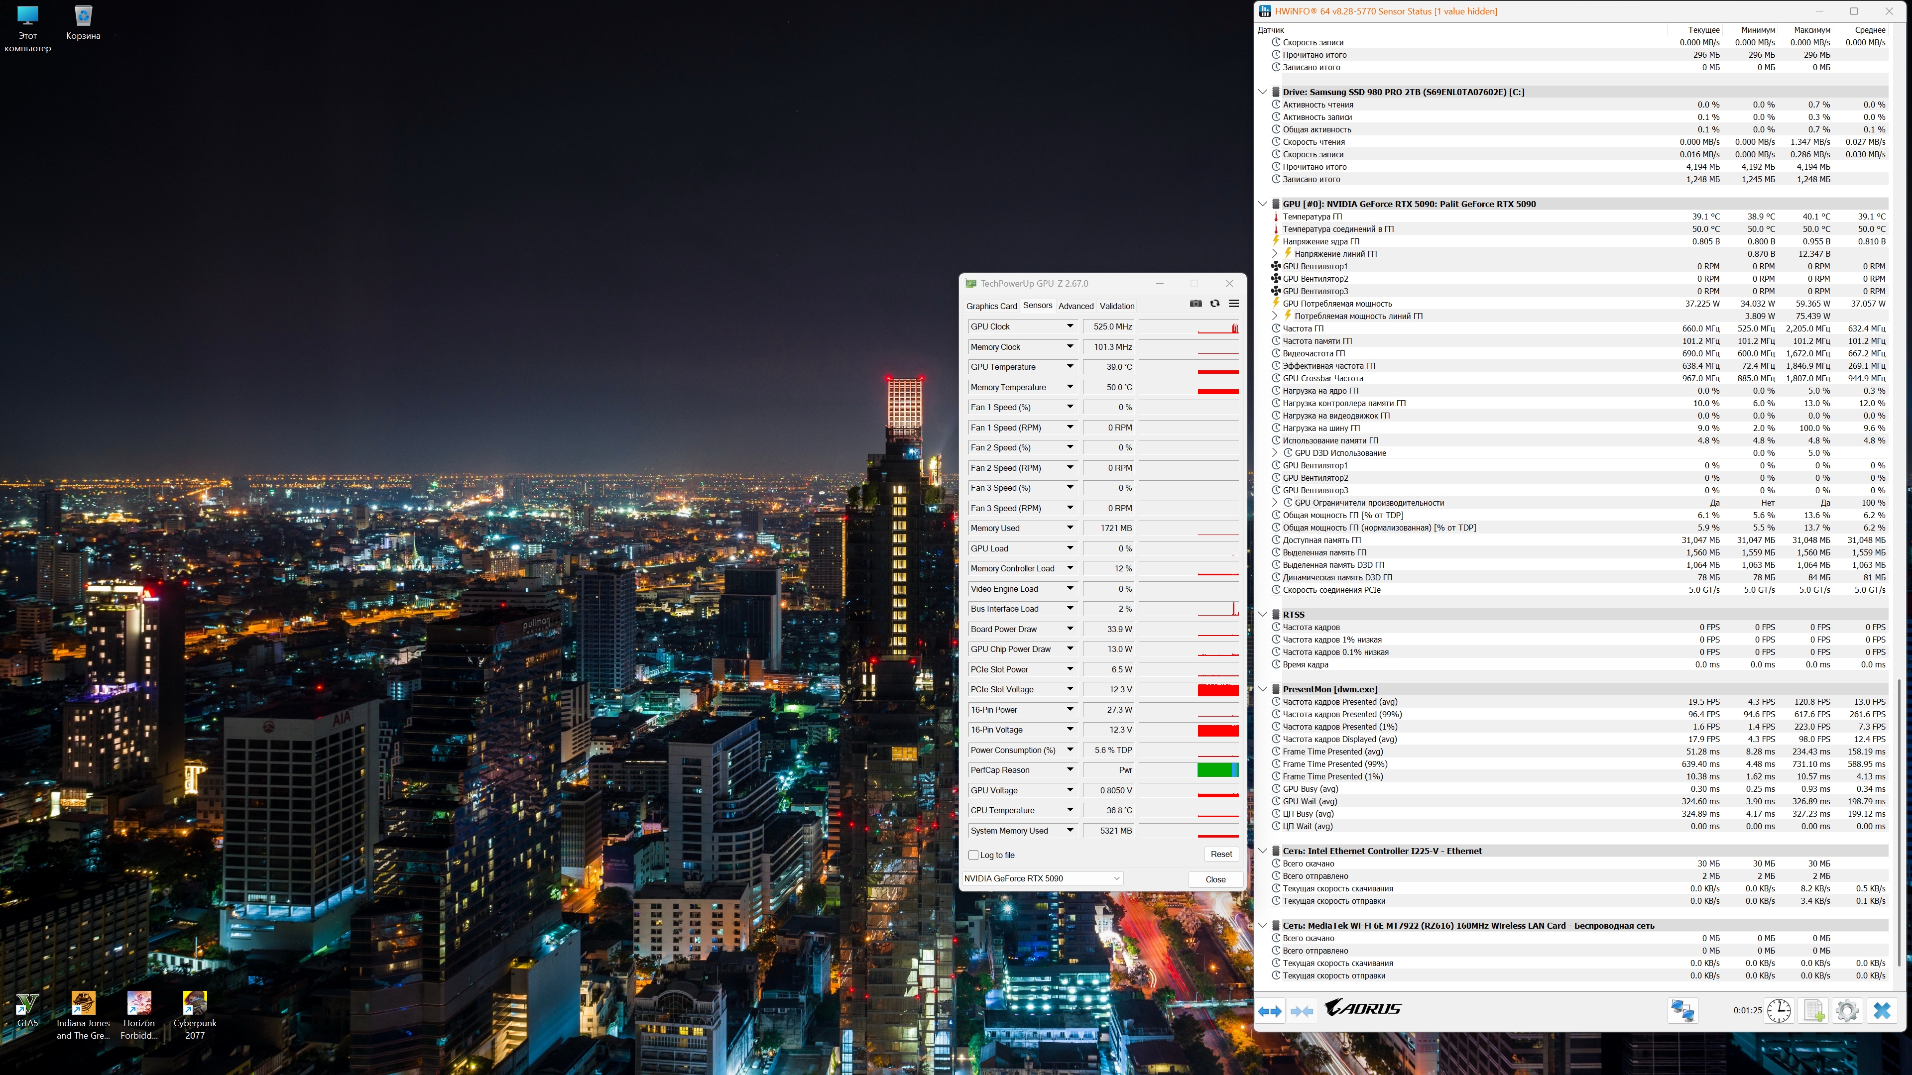Viewport: 1912px width, 1075px height.
Task: Click the HWiNFO expand columns arrows icon
Action: coord(1269,1010)
